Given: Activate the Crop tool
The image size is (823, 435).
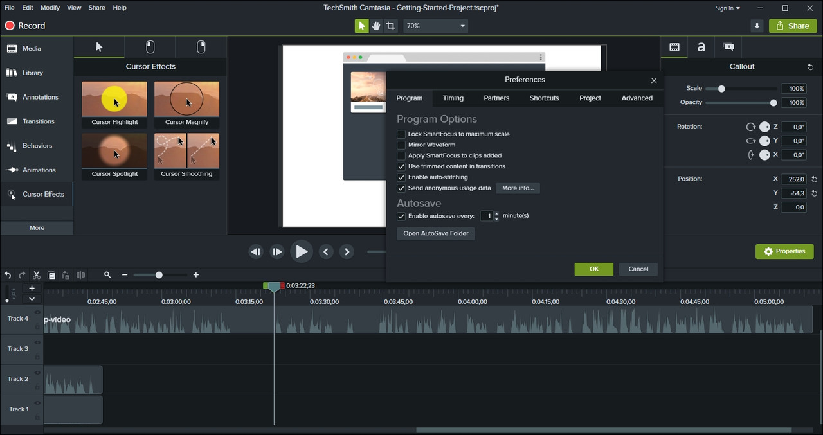Looking at the screenshot, I should [x=391, y=26].
